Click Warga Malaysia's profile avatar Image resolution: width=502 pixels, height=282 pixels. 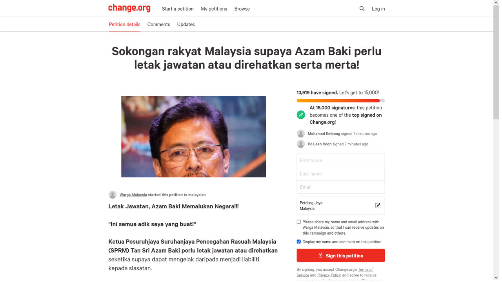pos(113,195)
